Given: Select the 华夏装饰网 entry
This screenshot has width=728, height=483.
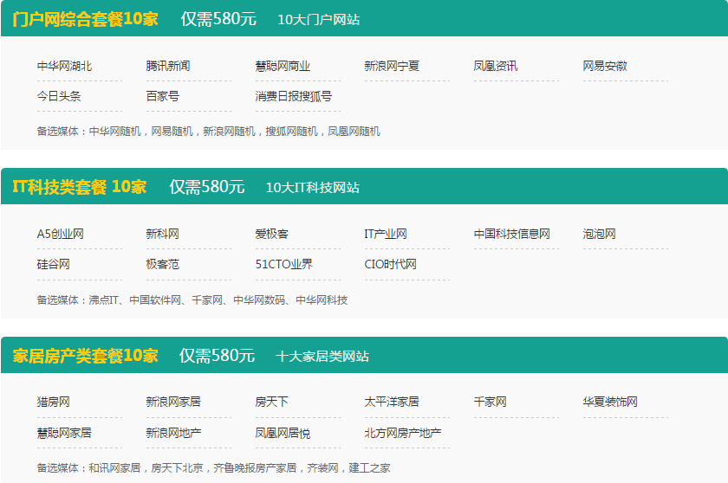Looking at the screenshot, I should 610,402.
